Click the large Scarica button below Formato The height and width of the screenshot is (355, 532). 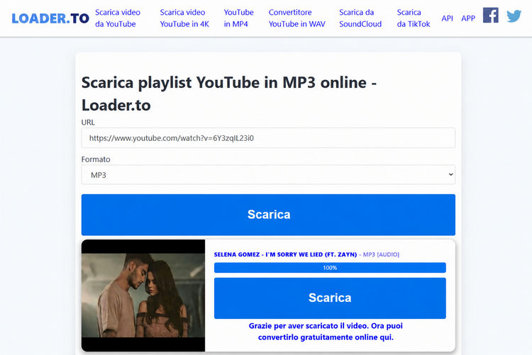(268, 215)
